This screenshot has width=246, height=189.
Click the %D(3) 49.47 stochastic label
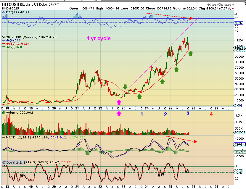[49, 162]
